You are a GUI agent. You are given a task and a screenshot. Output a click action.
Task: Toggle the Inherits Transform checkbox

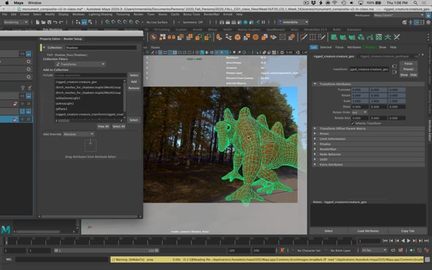[352, 123]
